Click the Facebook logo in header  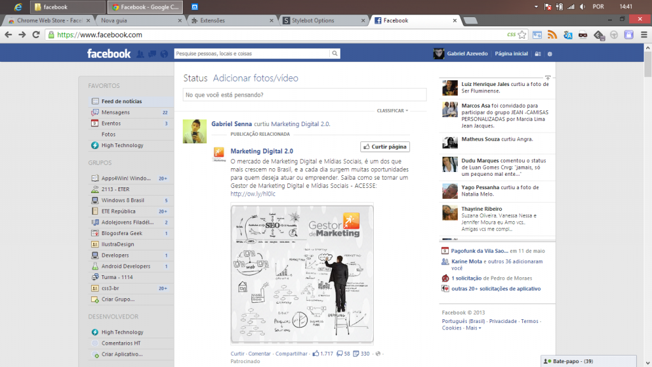[x=108, y=54]
